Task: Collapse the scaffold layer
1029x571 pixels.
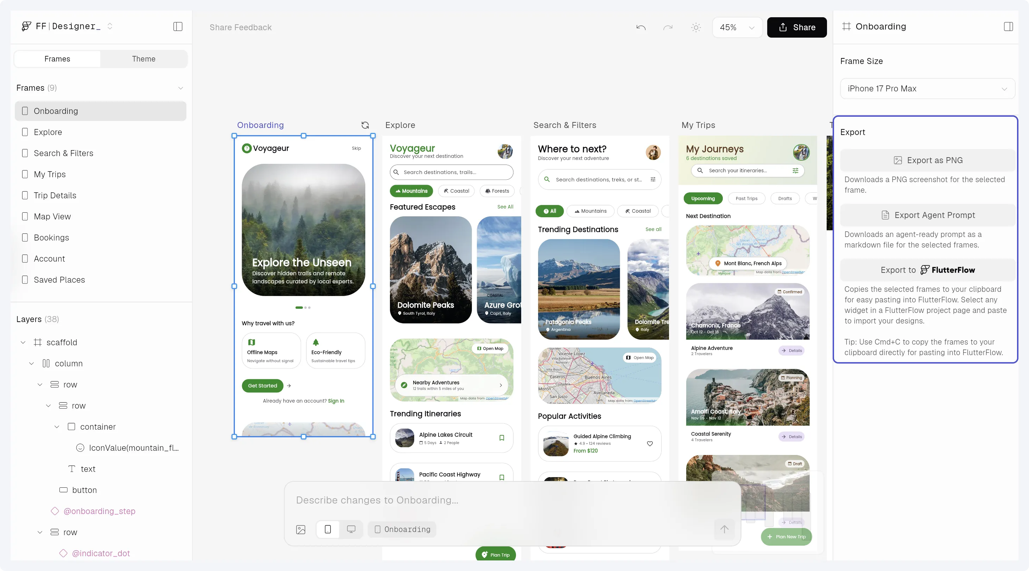Action: click(23, 342)
